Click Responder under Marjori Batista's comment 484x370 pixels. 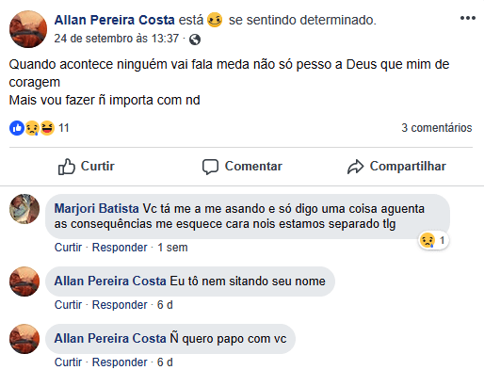click(120, 248)
